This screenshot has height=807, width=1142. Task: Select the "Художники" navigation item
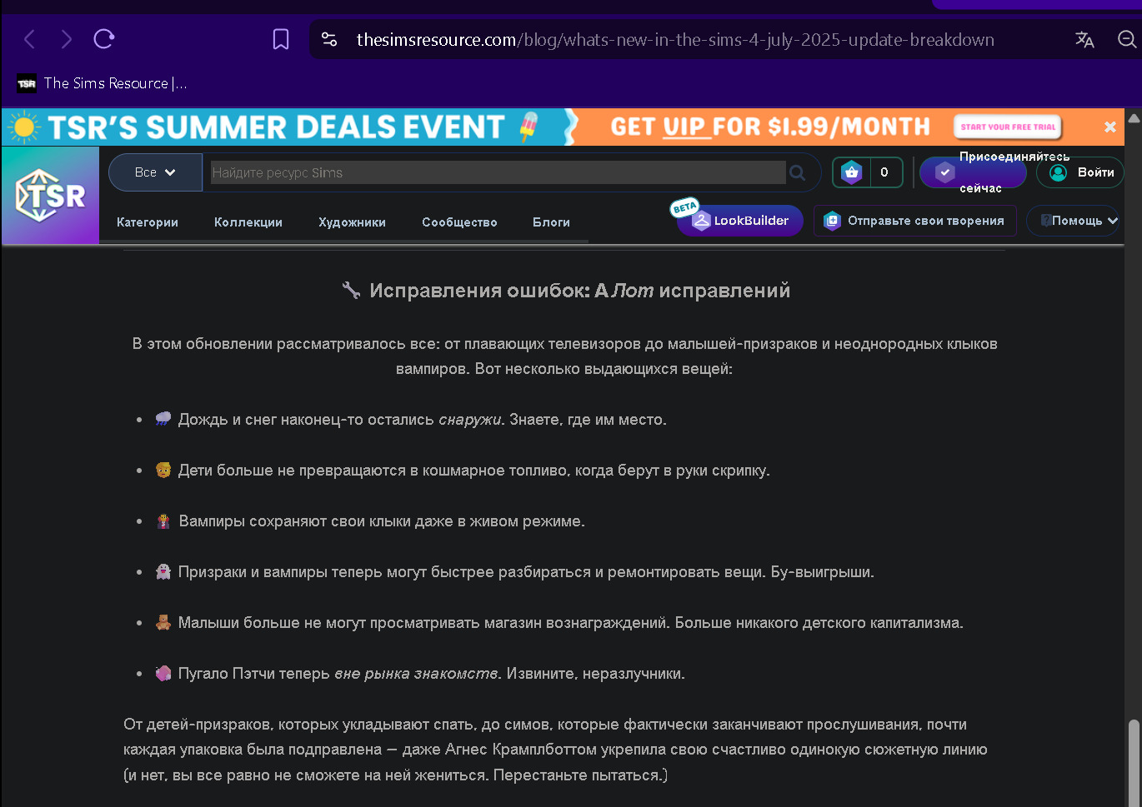(352, 222)
